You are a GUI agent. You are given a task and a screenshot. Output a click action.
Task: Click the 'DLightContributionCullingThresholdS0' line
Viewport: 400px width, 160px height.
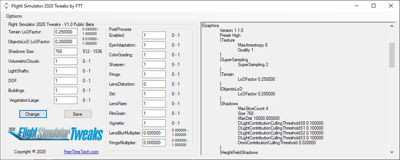(280, 123)
